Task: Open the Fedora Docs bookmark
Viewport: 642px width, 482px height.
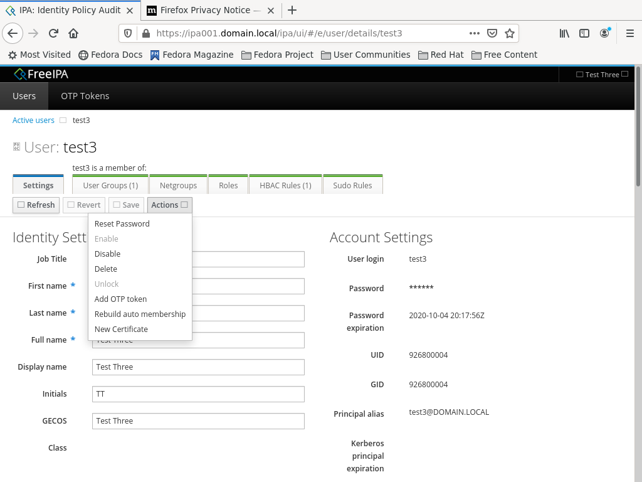Action: (x=110, y=55)
